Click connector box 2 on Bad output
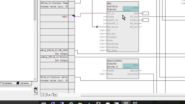 coord(145,14)
